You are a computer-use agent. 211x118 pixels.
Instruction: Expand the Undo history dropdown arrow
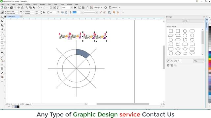(x=41, y=8)
